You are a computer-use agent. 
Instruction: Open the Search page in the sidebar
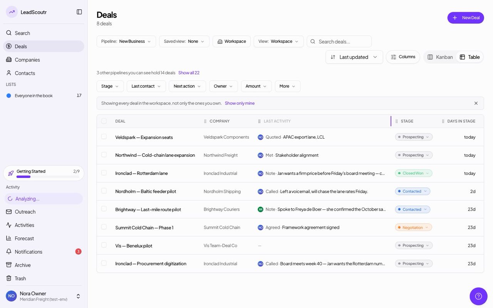pos(44,33)
